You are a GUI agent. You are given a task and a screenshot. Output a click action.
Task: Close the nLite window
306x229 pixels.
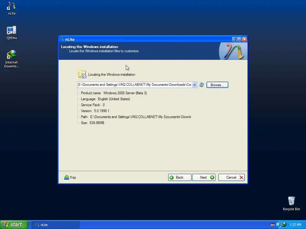tap(244, 39)
